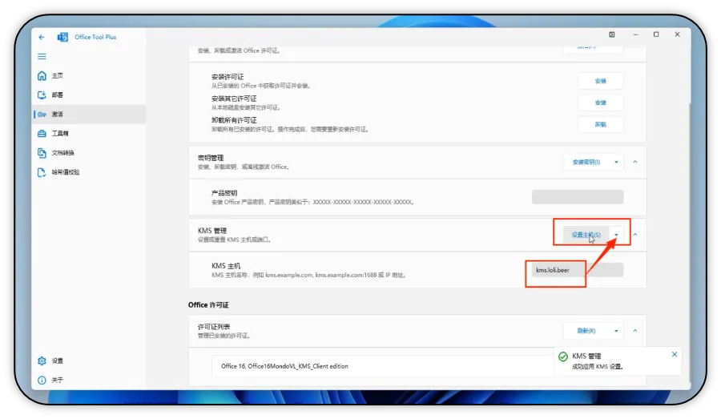Focus the 产品密钥 product key field

pos(578,197)
